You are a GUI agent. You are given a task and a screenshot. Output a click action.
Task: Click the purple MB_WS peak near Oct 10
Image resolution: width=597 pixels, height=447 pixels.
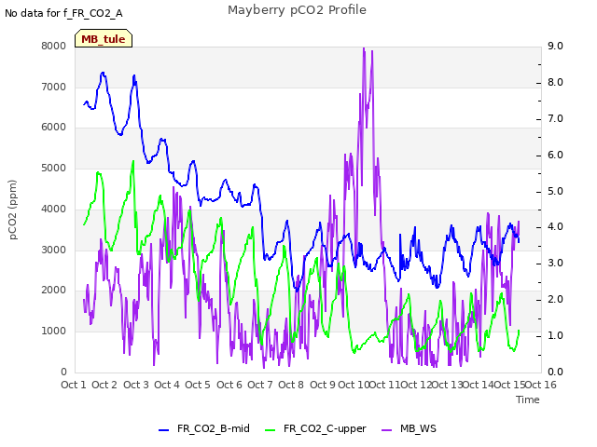click(x=364, y=48)
